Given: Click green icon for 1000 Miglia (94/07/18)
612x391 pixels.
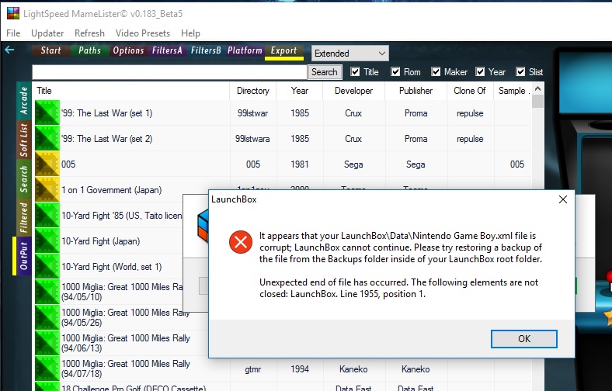Looking at the screenshot, I should click(x=47, y=369).
